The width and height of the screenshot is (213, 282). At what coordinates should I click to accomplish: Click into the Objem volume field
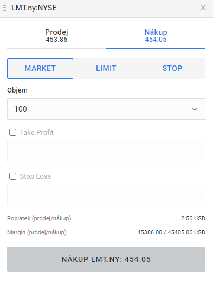(95, 109)
